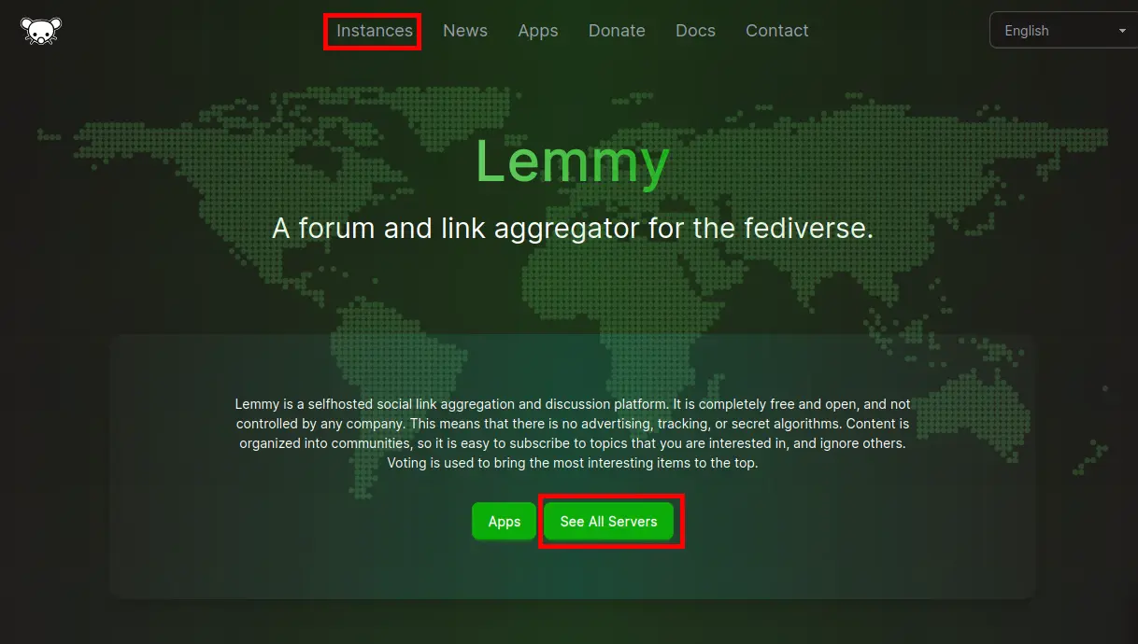Expand language list via caret arrow

1122,31
